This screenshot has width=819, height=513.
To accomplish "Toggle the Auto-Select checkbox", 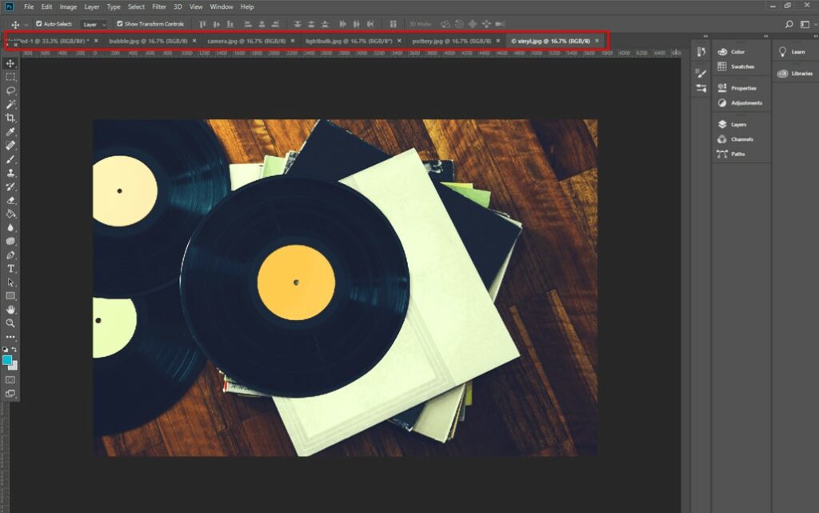I will tap(39, 24).
